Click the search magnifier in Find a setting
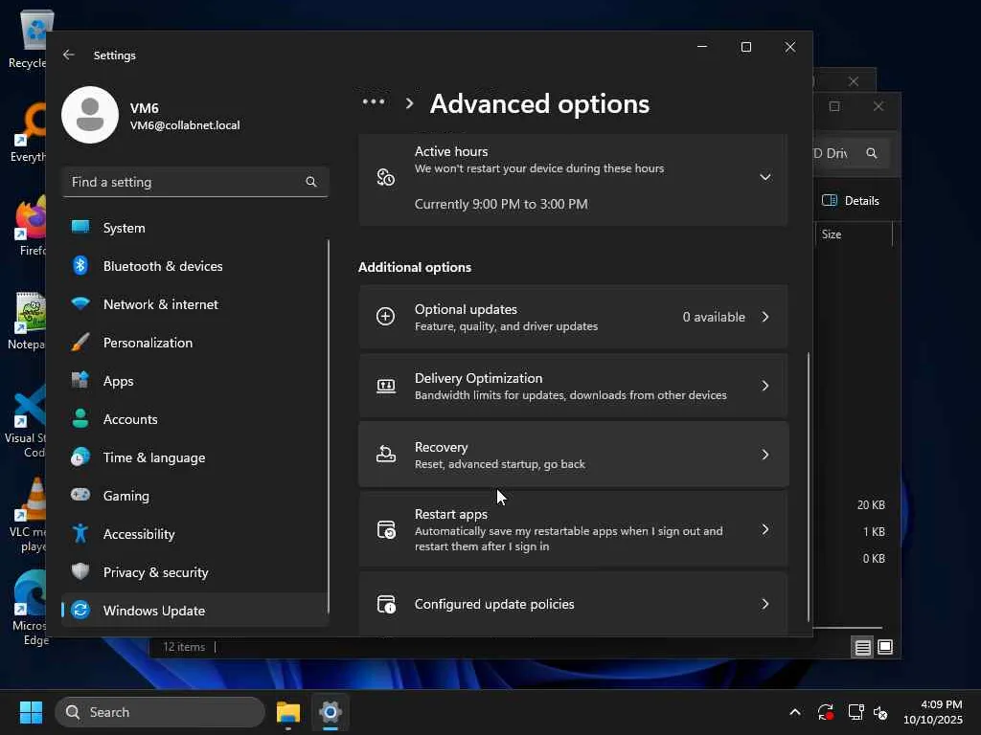This screenshot has height=735, width=981. (x=310, y=182)
